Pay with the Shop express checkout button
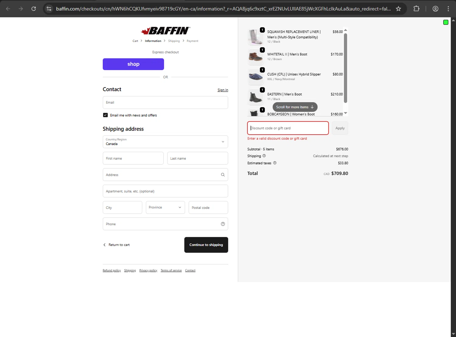The width and height of the screenshot is (456, 337). [133, 64]
